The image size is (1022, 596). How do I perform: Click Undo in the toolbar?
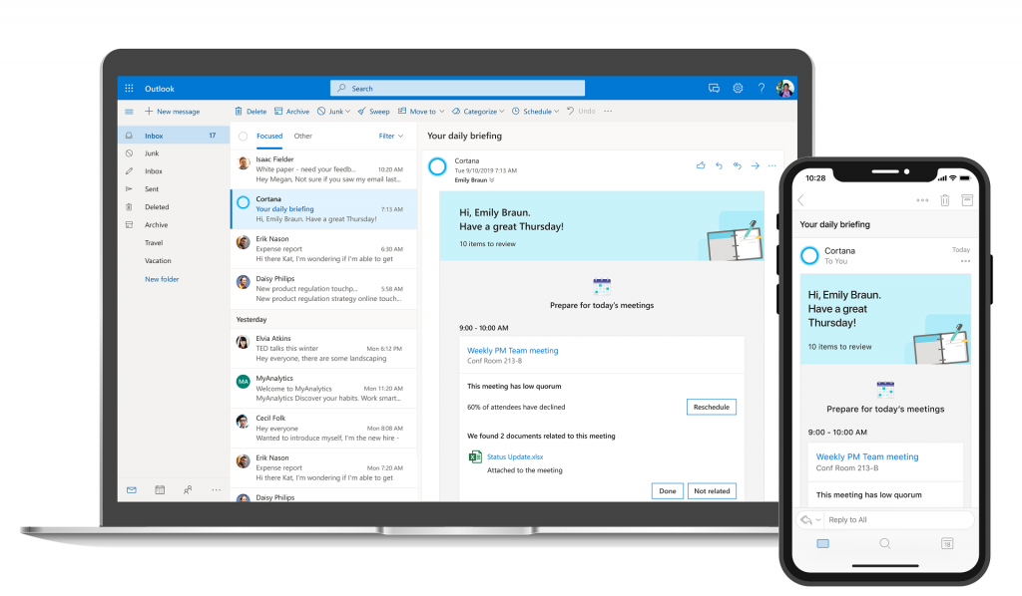pos(582,112)
